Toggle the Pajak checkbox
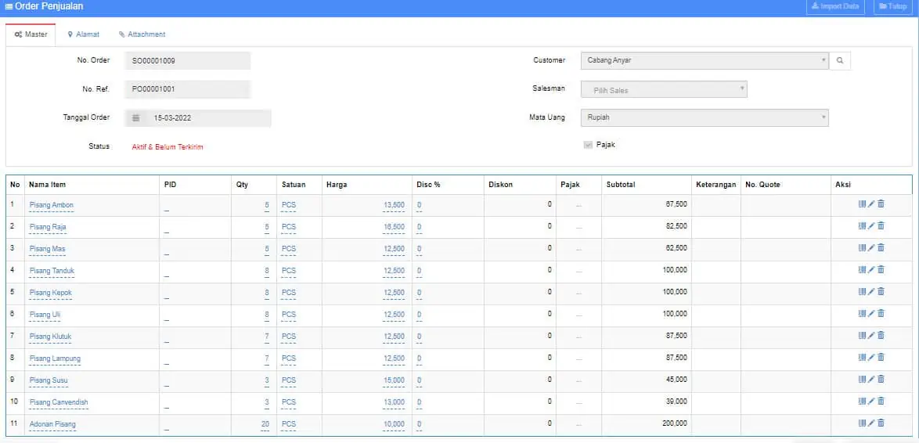 588,145
